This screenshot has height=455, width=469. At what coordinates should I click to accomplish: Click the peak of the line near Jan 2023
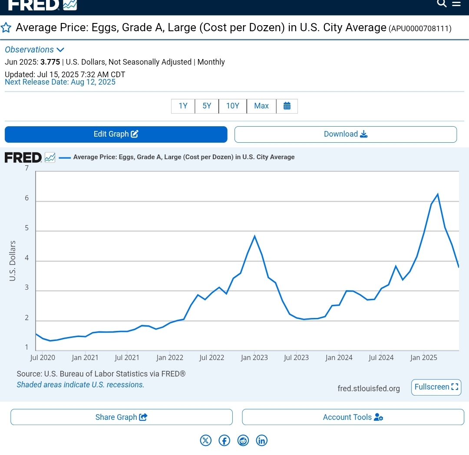click(254, 236)
